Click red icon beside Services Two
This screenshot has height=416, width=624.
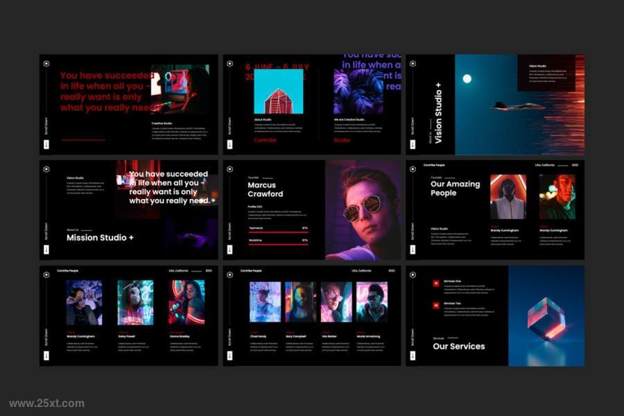tap(436, 305)
